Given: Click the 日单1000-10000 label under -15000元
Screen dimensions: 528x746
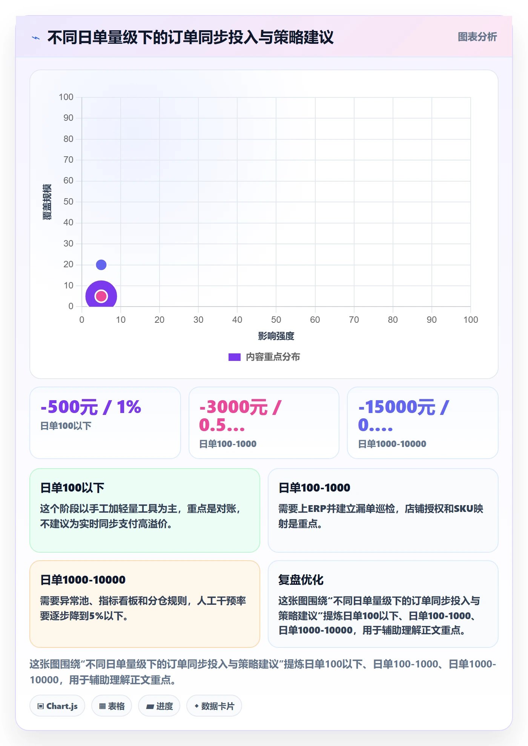Looking at the screenshot, I should pyautogui.click(x=392, y=444).
